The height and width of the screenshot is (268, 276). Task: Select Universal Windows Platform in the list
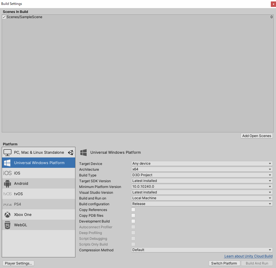[x=39, y=163]
